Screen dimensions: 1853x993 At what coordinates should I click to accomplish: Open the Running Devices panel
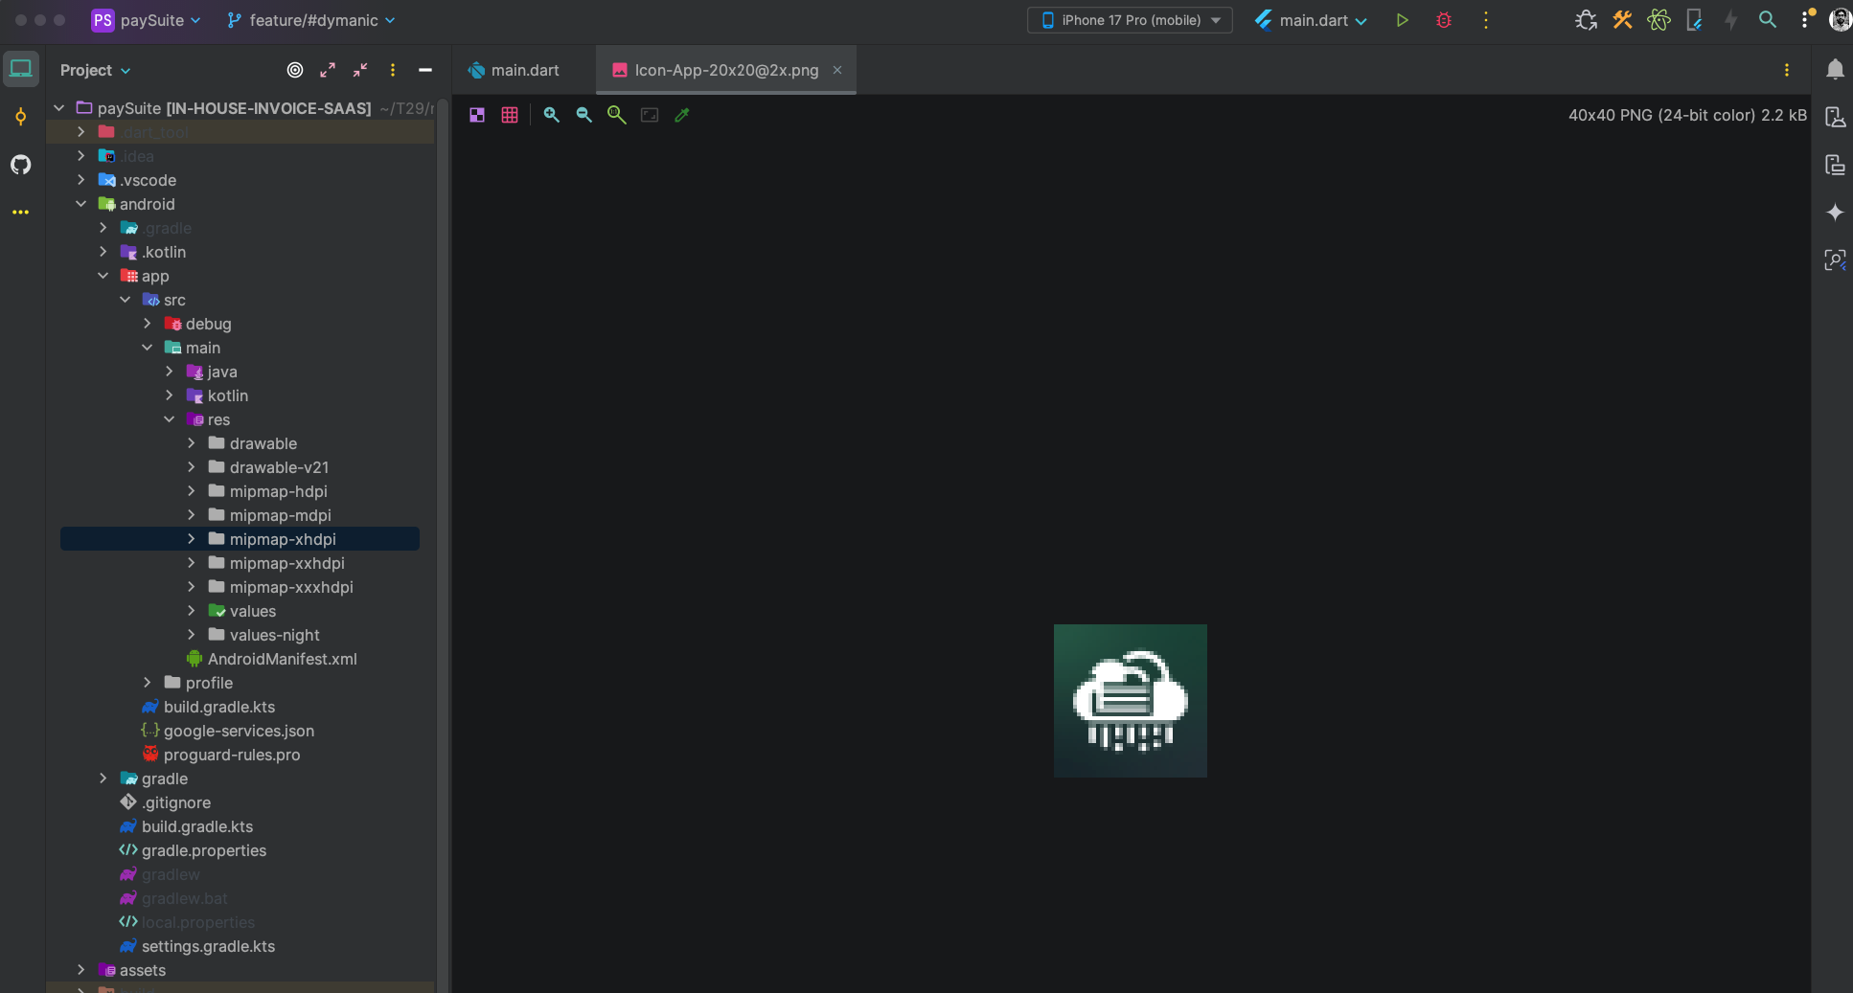pyautogui.click(x=1837, y=165)
